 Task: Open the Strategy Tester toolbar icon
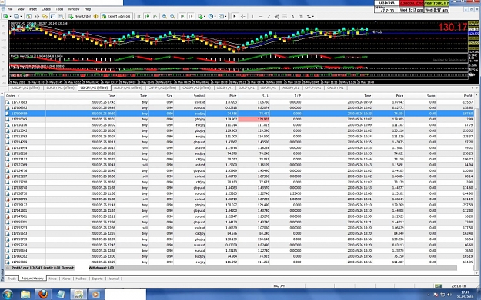tap(61, 16)
